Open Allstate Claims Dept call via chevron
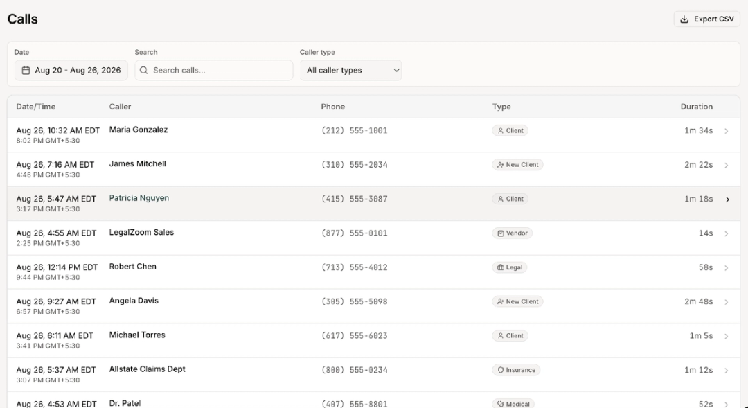The image size is (748, 408). click(x=727, y=371)
